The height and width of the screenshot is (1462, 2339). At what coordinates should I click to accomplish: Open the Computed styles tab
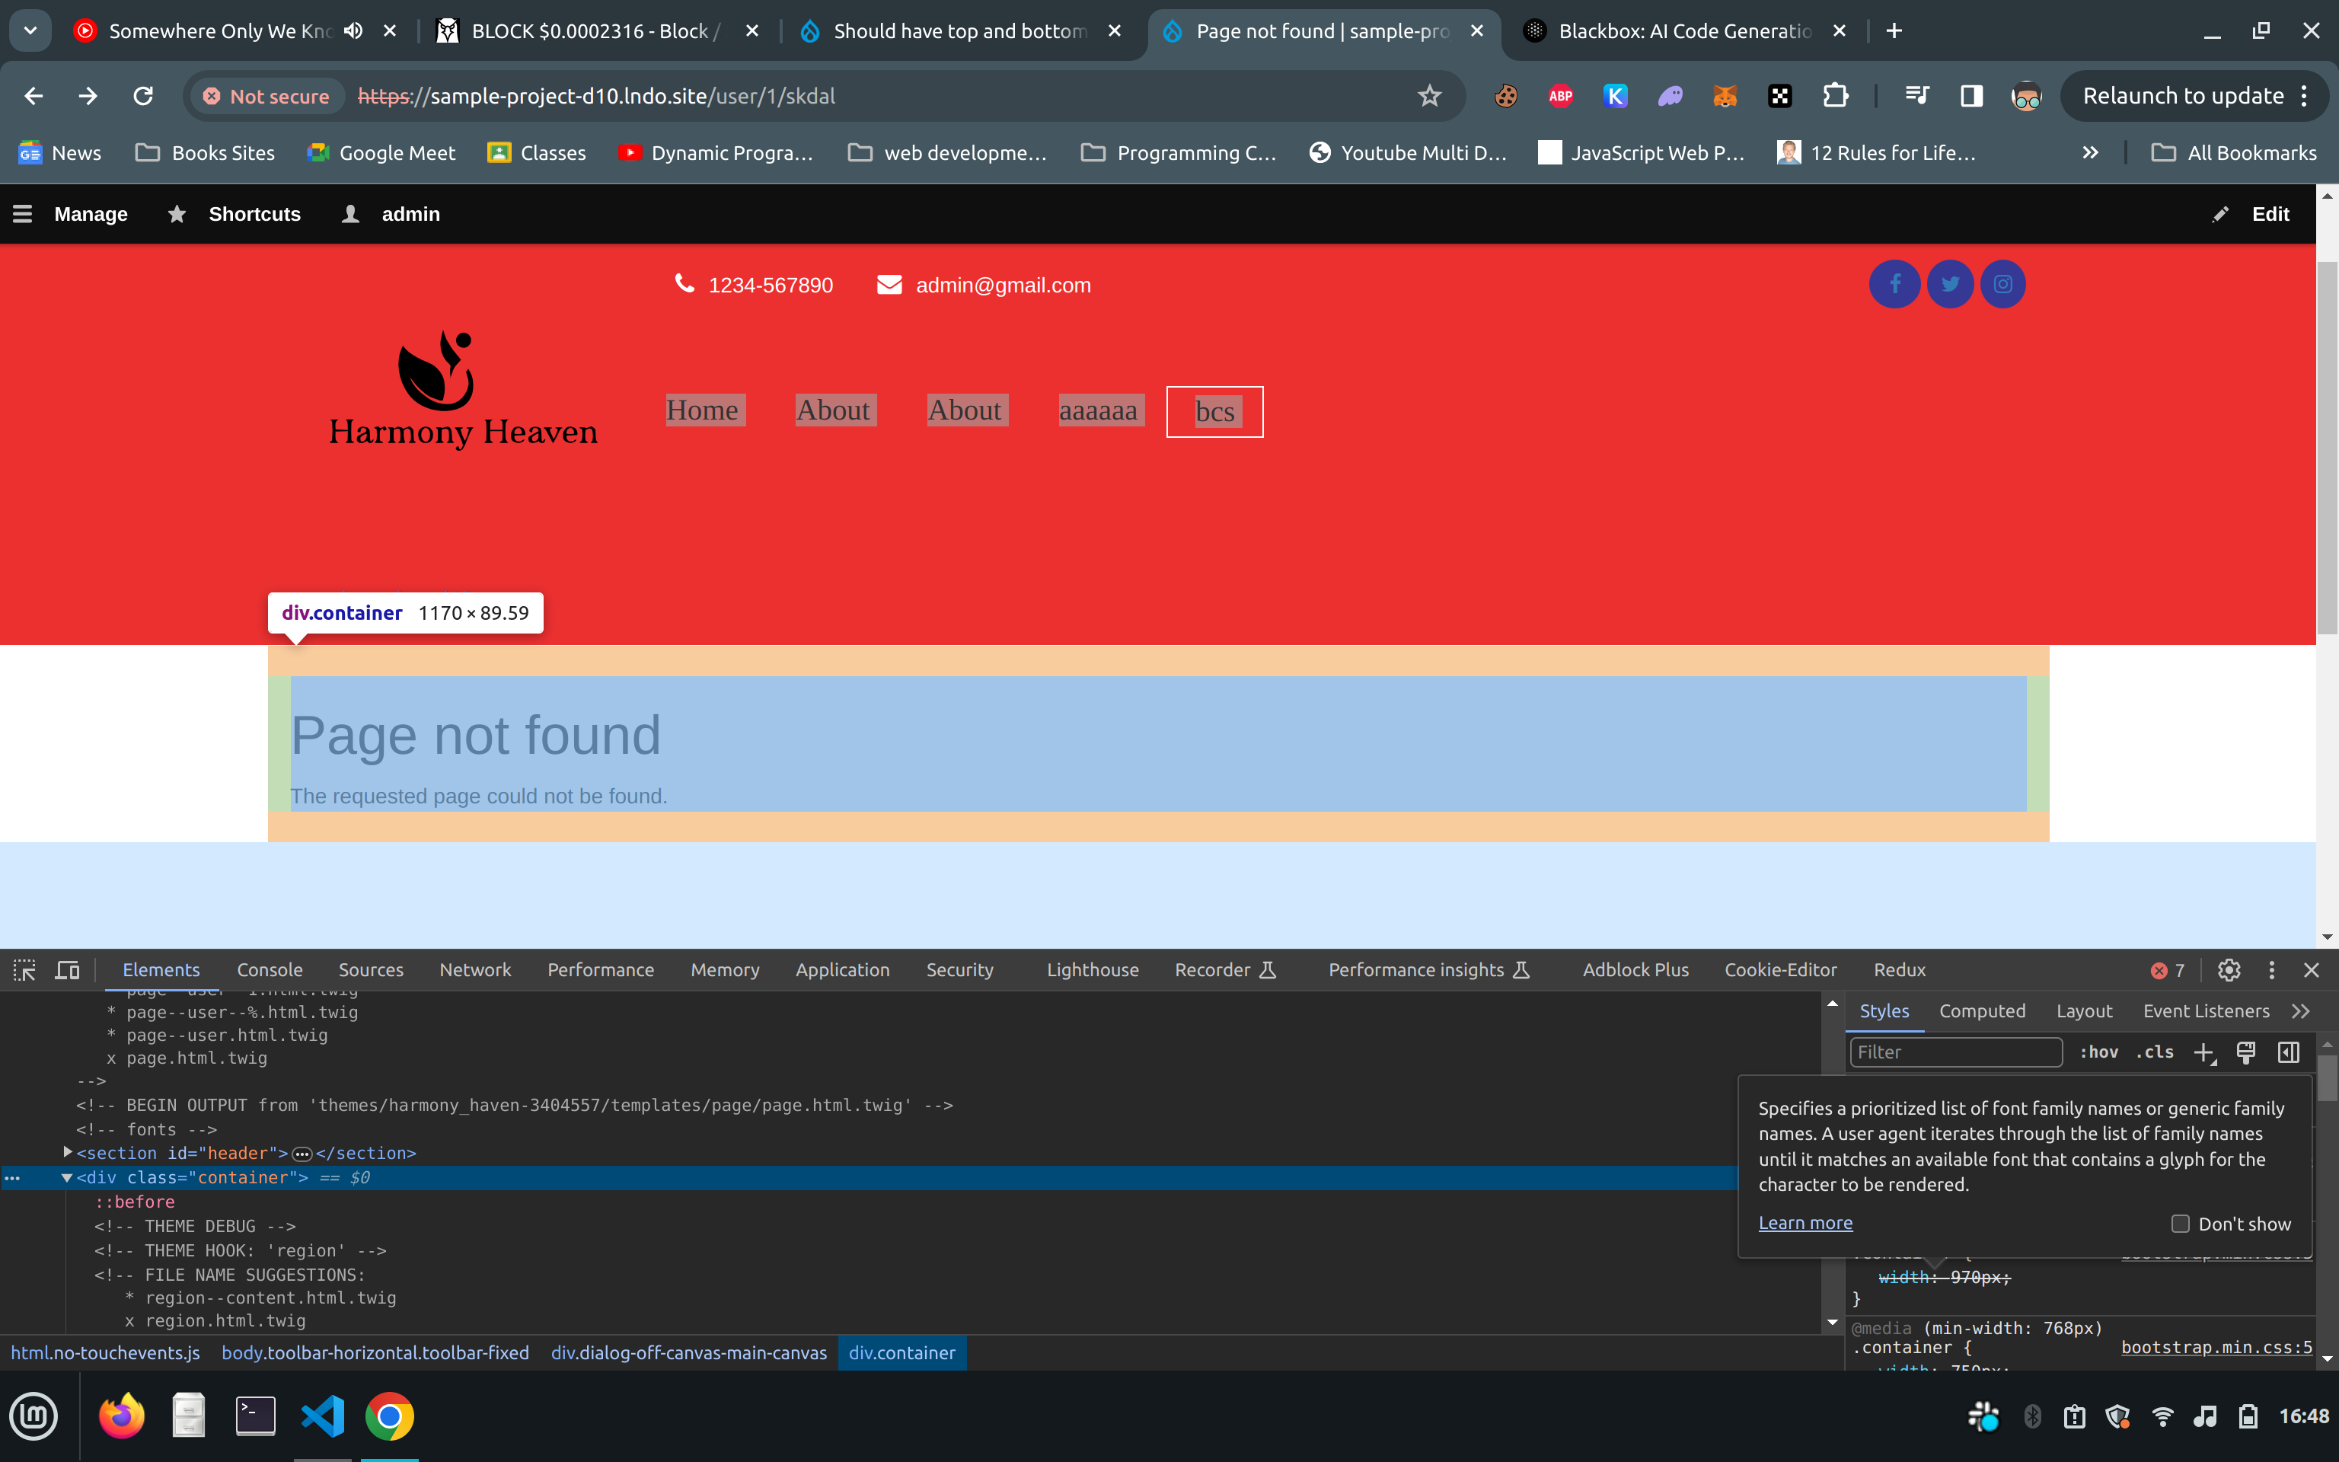click(1981, 1010)
